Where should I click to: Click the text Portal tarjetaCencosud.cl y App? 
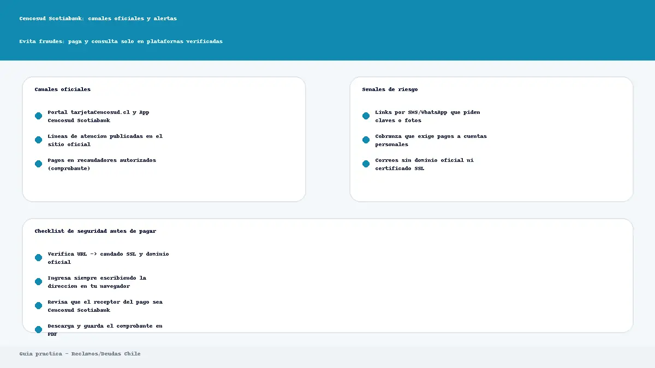click(x=98, y=116)
